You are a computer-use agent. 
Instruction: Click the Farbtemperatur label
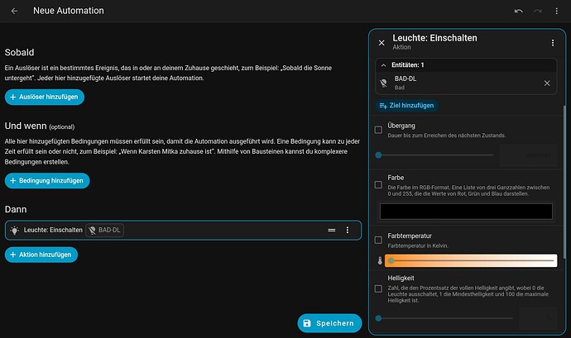tap(410, 236)
